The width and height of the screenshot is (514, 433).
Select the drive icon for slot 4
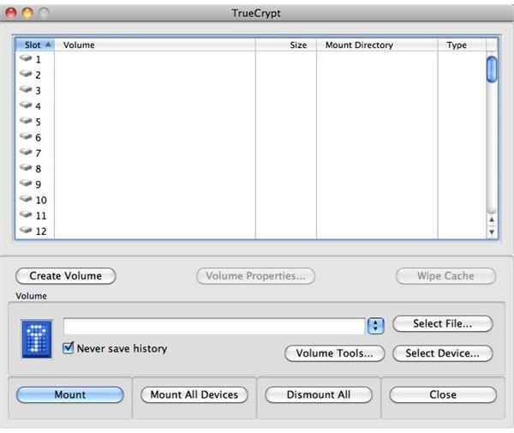click(26, 105)
